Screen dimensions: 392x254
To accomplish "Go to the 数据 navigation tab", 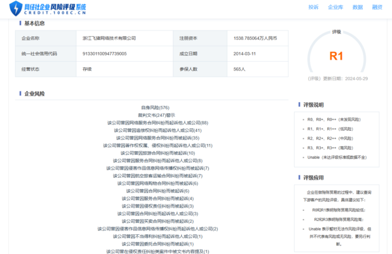I will click(357, 8).
